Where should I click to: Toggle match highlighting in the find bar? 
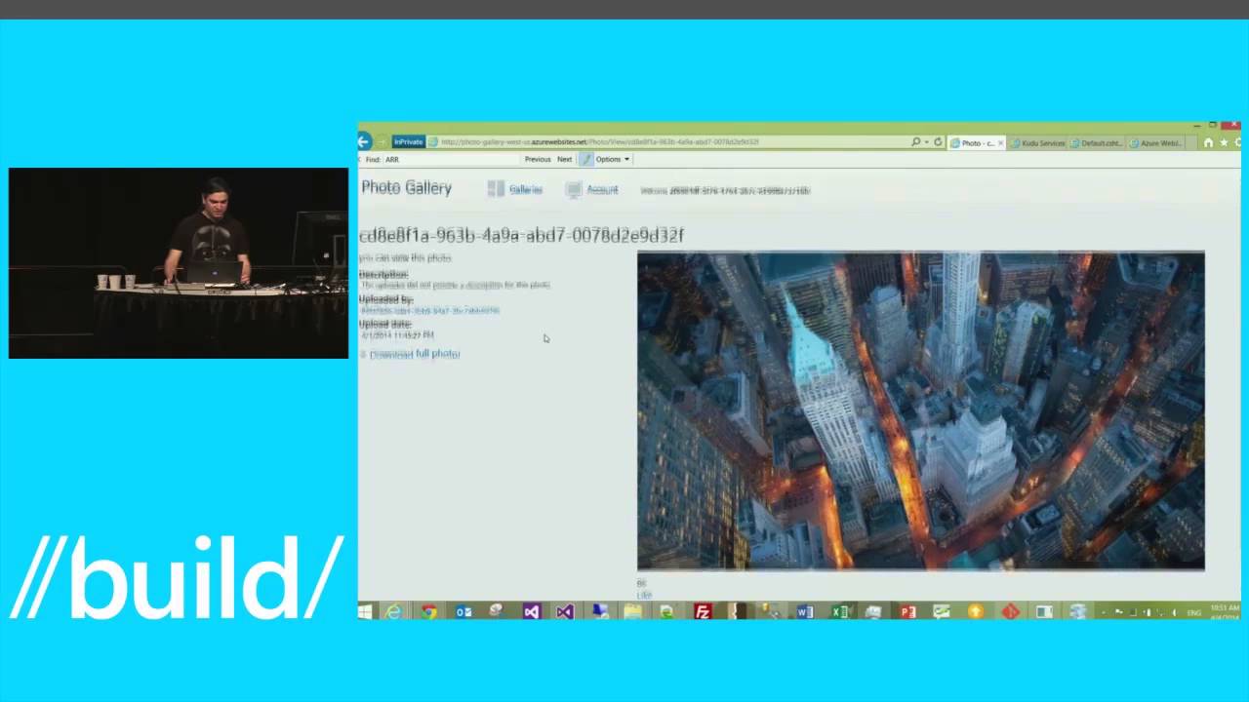click(585, 159)
